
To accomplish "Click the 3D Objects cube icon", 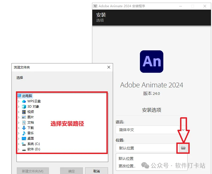I will (x=24, y=107).
